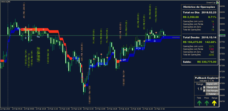228x111 pixels.
Task: Click the 23 Feb 11:15 time label
Action: pyautogui.click(x=53, y=109)
